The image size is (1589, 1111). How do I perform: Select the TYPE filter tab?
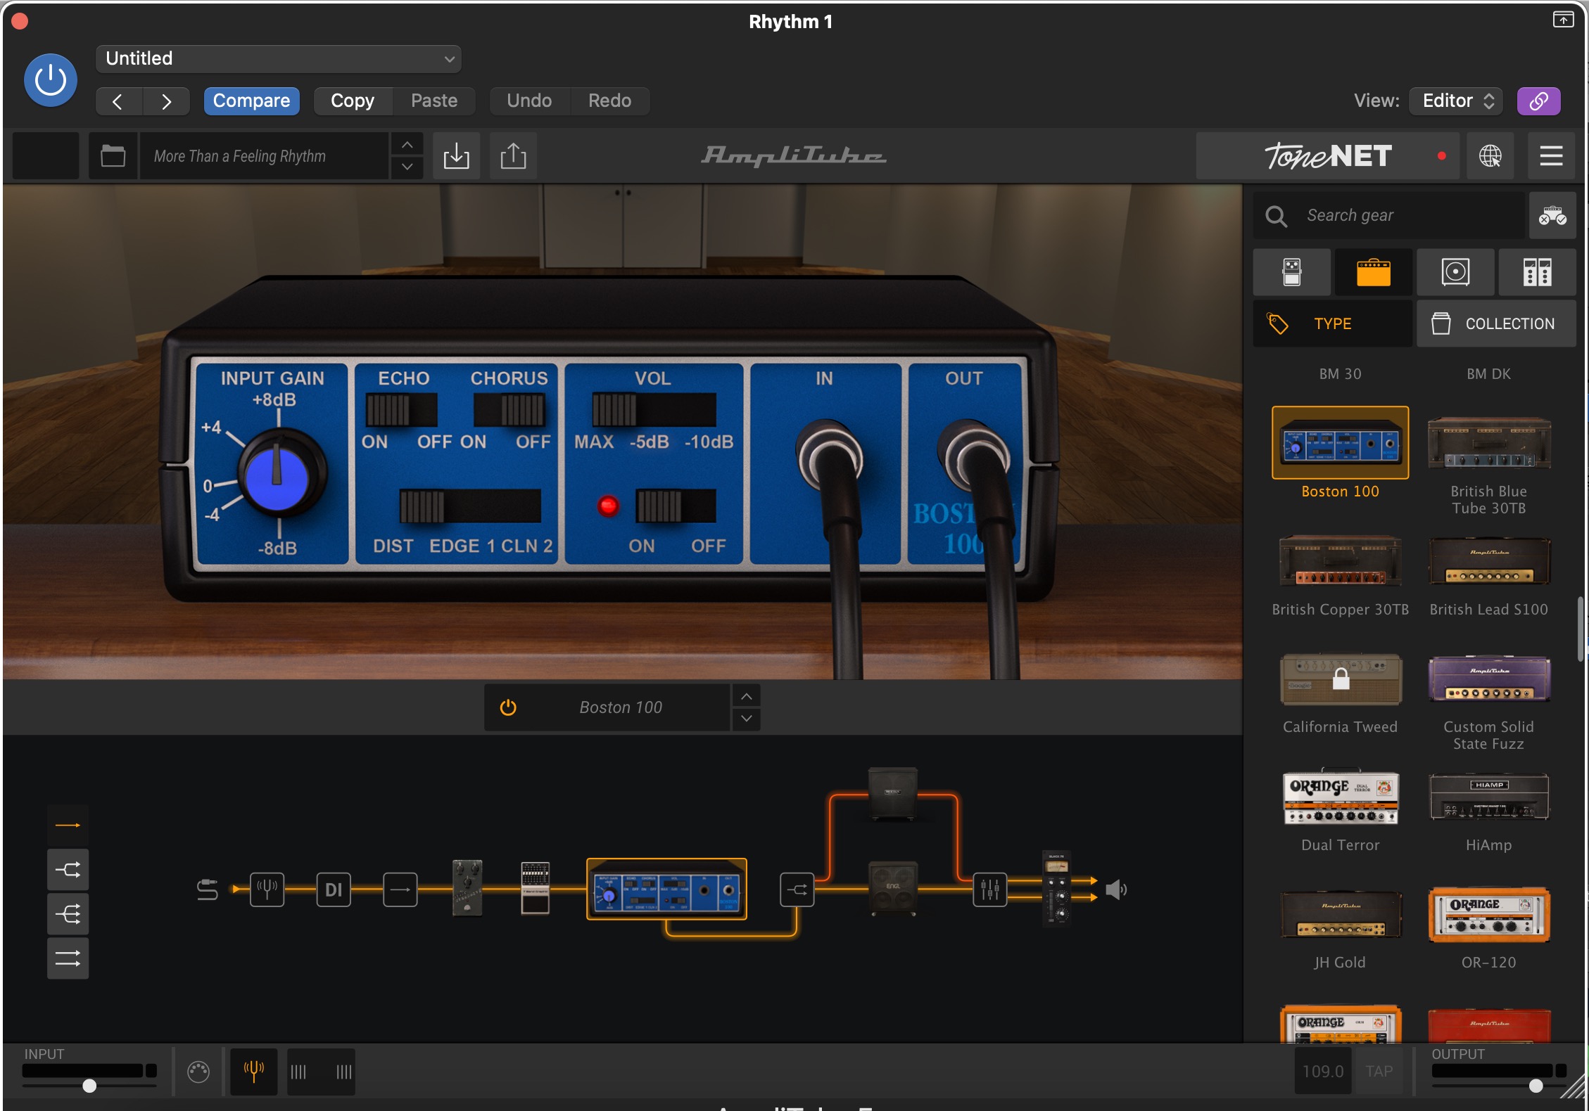1333,323
